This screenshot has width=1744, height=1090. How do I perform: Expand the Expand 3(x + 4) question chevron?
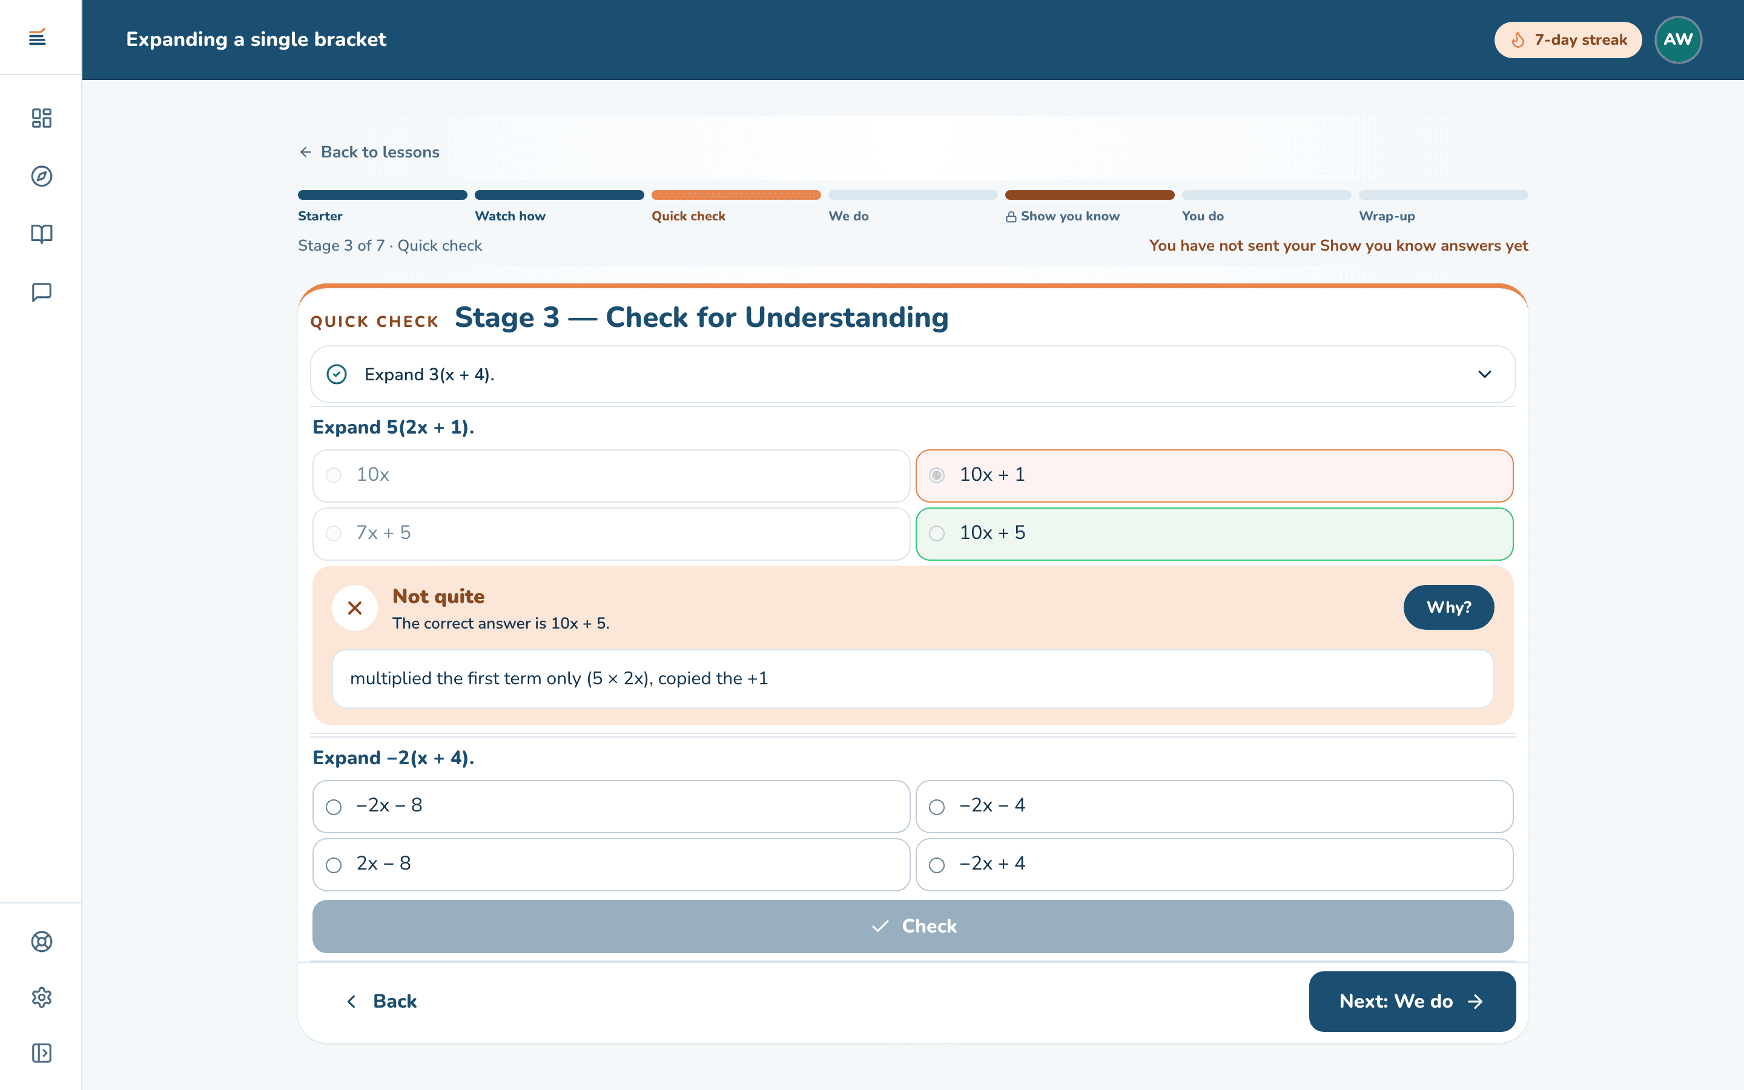point(1485,374)
